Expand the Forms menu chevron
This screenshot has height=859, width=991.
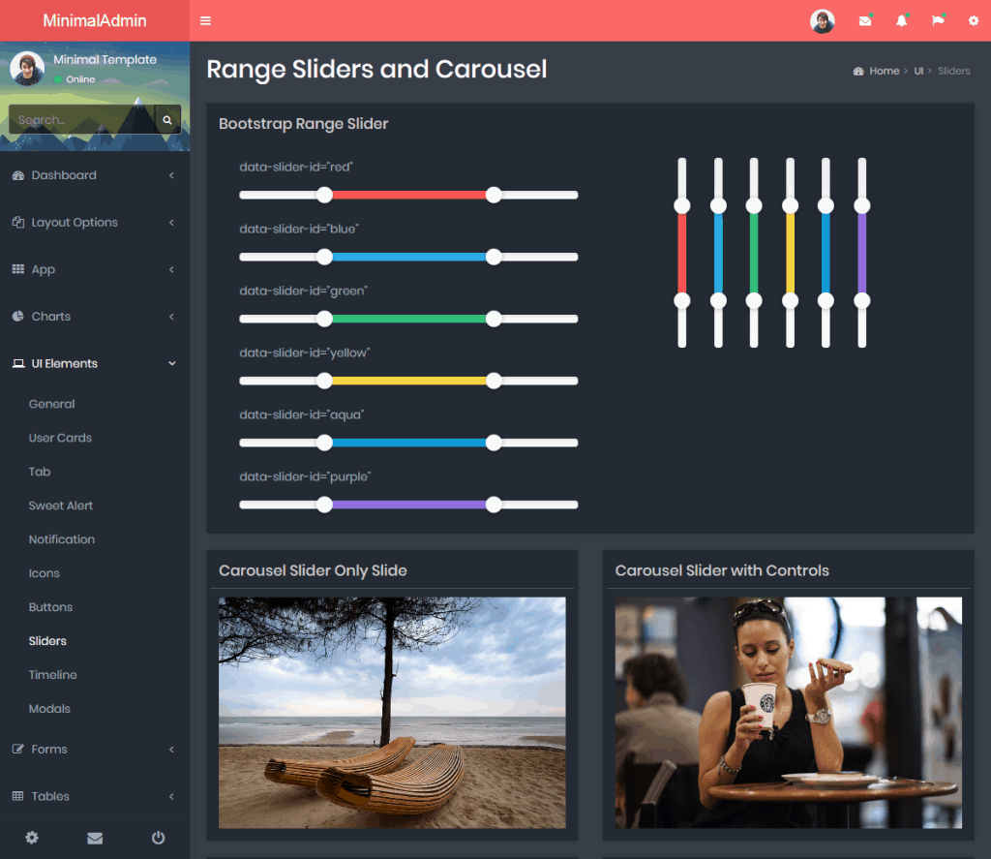(172, 749)
